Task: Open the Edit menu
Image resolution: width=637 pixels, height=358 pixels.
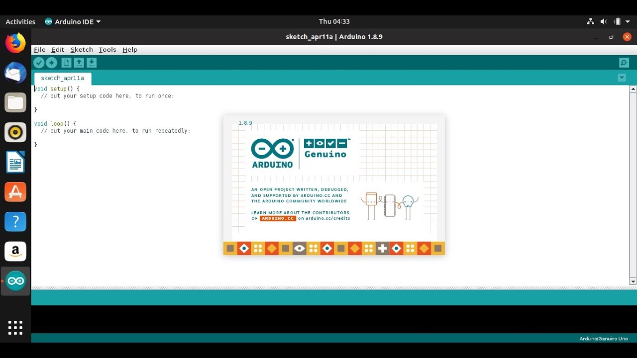Action: point(58,50)
